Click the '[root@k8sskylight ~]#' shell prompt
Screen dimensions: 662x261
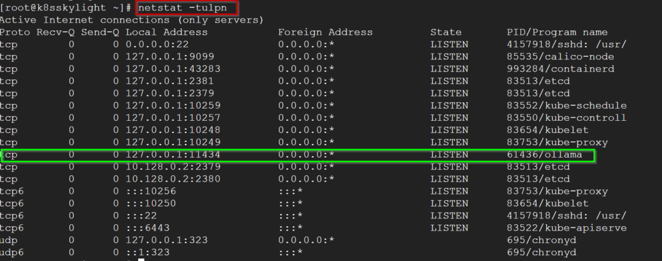pos(67,8)
